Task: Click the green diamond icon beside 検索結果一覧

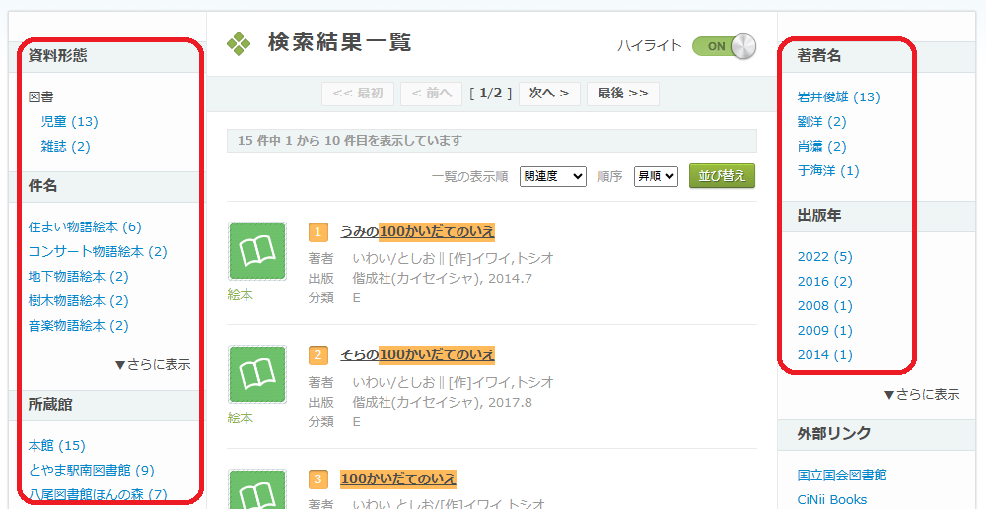Action: coord(239,43)
